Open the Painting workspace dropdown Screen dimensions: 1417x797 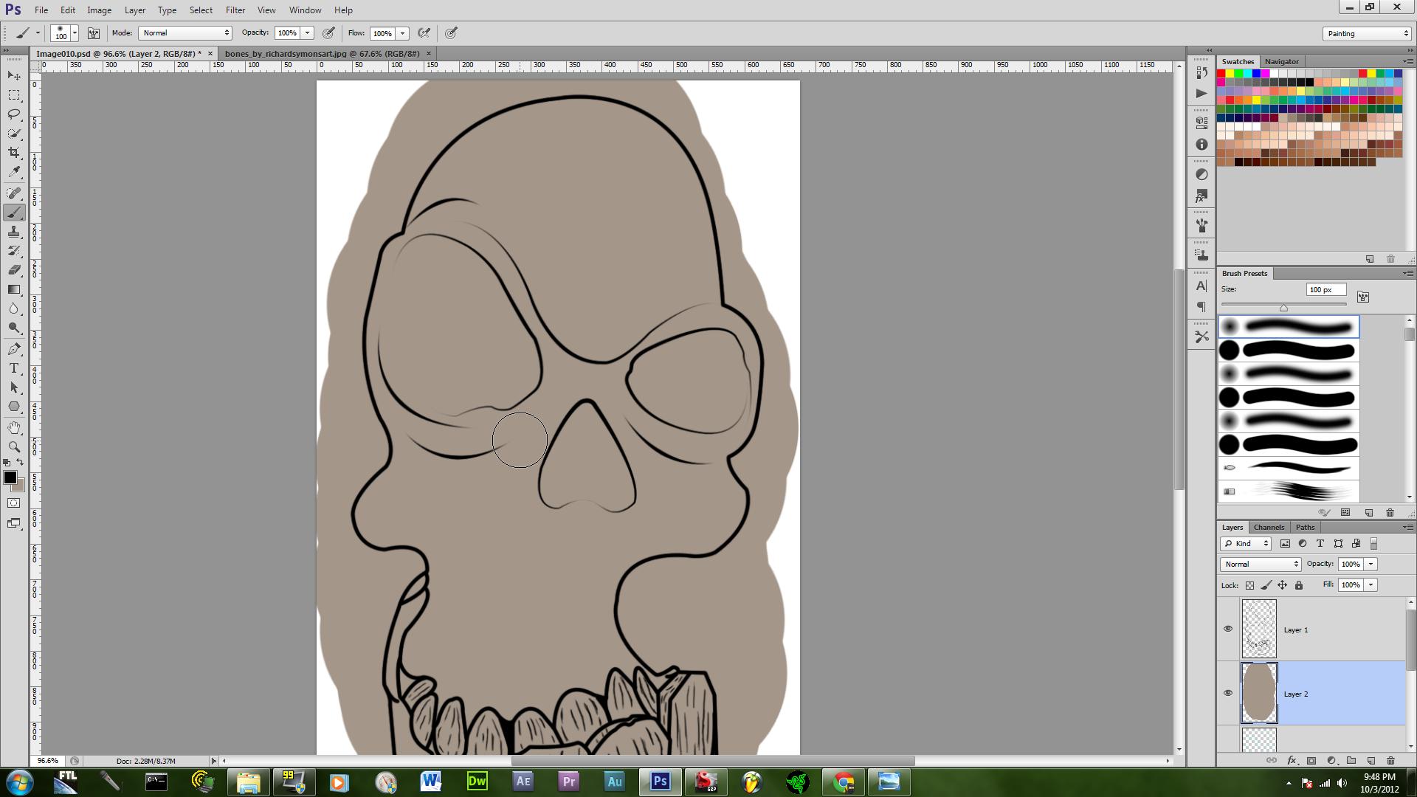click(x=1367, y=34)
